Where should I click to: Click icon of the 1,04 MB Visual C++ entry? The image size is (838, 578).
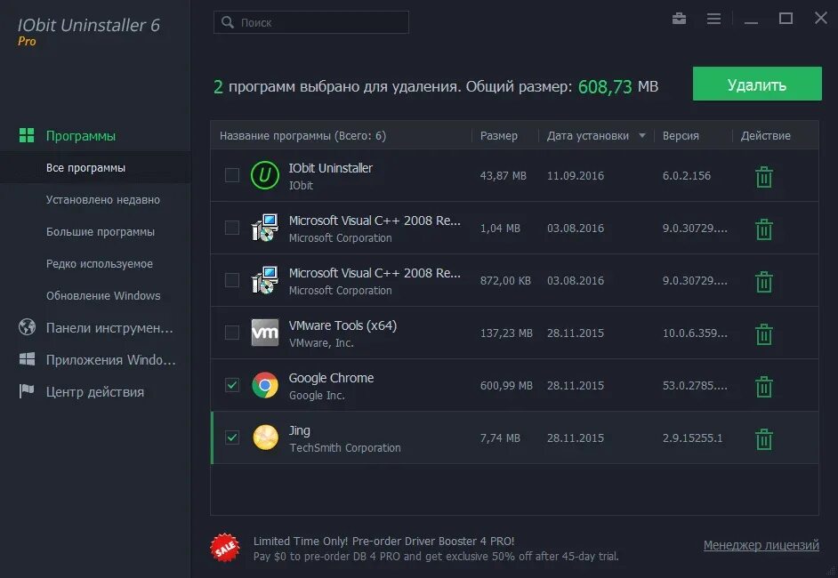click(264, 228)
